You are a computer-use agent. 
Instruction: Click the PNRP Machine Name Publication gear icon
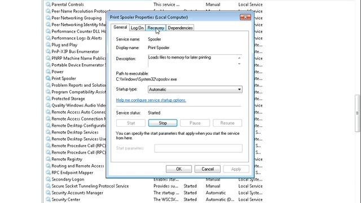click(x=48, y=58)
